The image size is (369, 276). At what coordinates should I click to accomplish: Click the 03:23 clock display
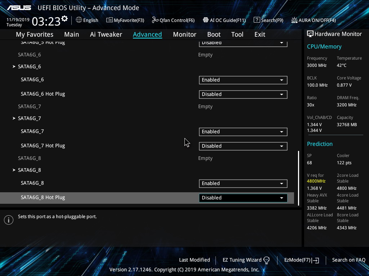tap(46, 22)
